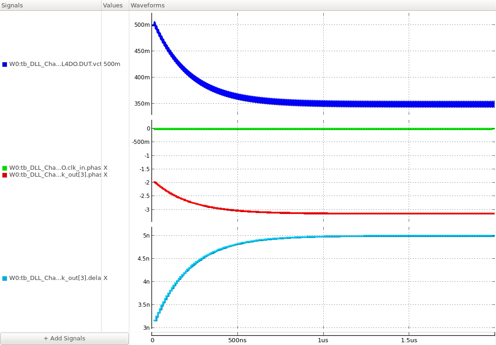Click the Signals column header
Viewport: 496px width, 345px height.
point(12,5)
